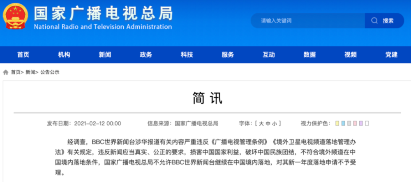Click the magnifier search icon

coord(374,20)
